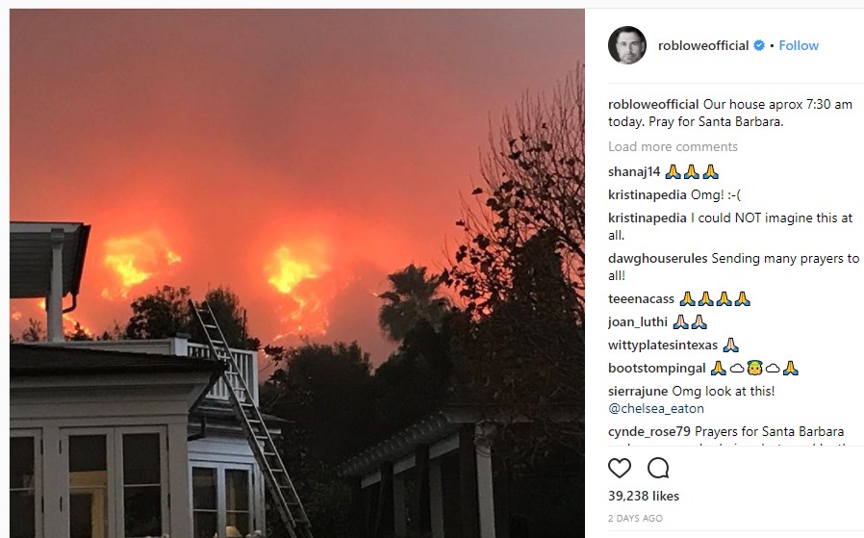Click the 2 DAYS AGO timestamp
This screenshot has height=538, width=864.
pyautogui.click(x=635, y=518)
